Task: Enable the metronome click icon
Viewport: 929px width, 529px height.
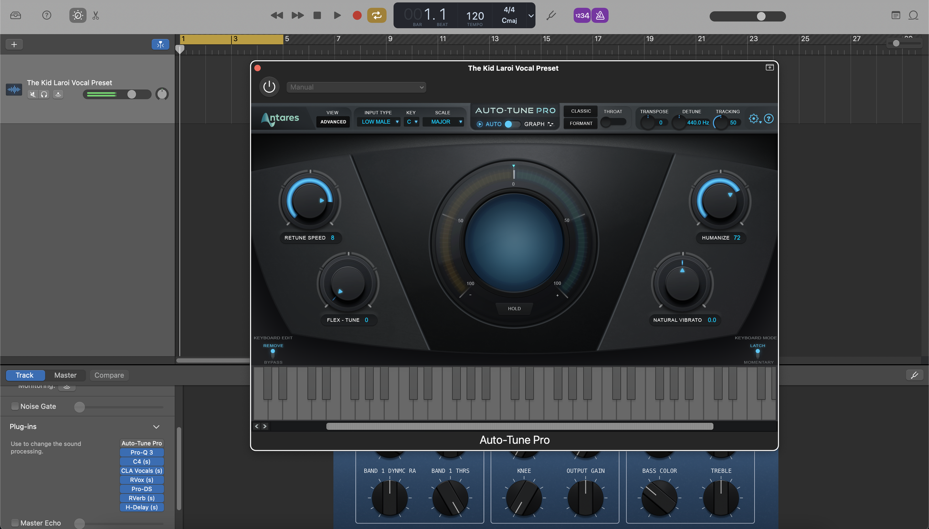Action: point(600,15)
